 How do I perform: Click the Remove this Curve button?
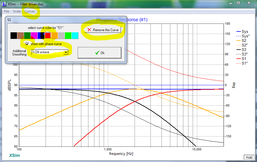pyautogui.click(x=103, y=30)
